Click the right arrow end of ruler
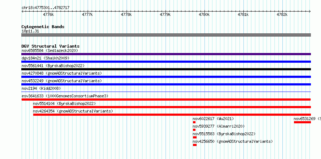 (310, 11)
